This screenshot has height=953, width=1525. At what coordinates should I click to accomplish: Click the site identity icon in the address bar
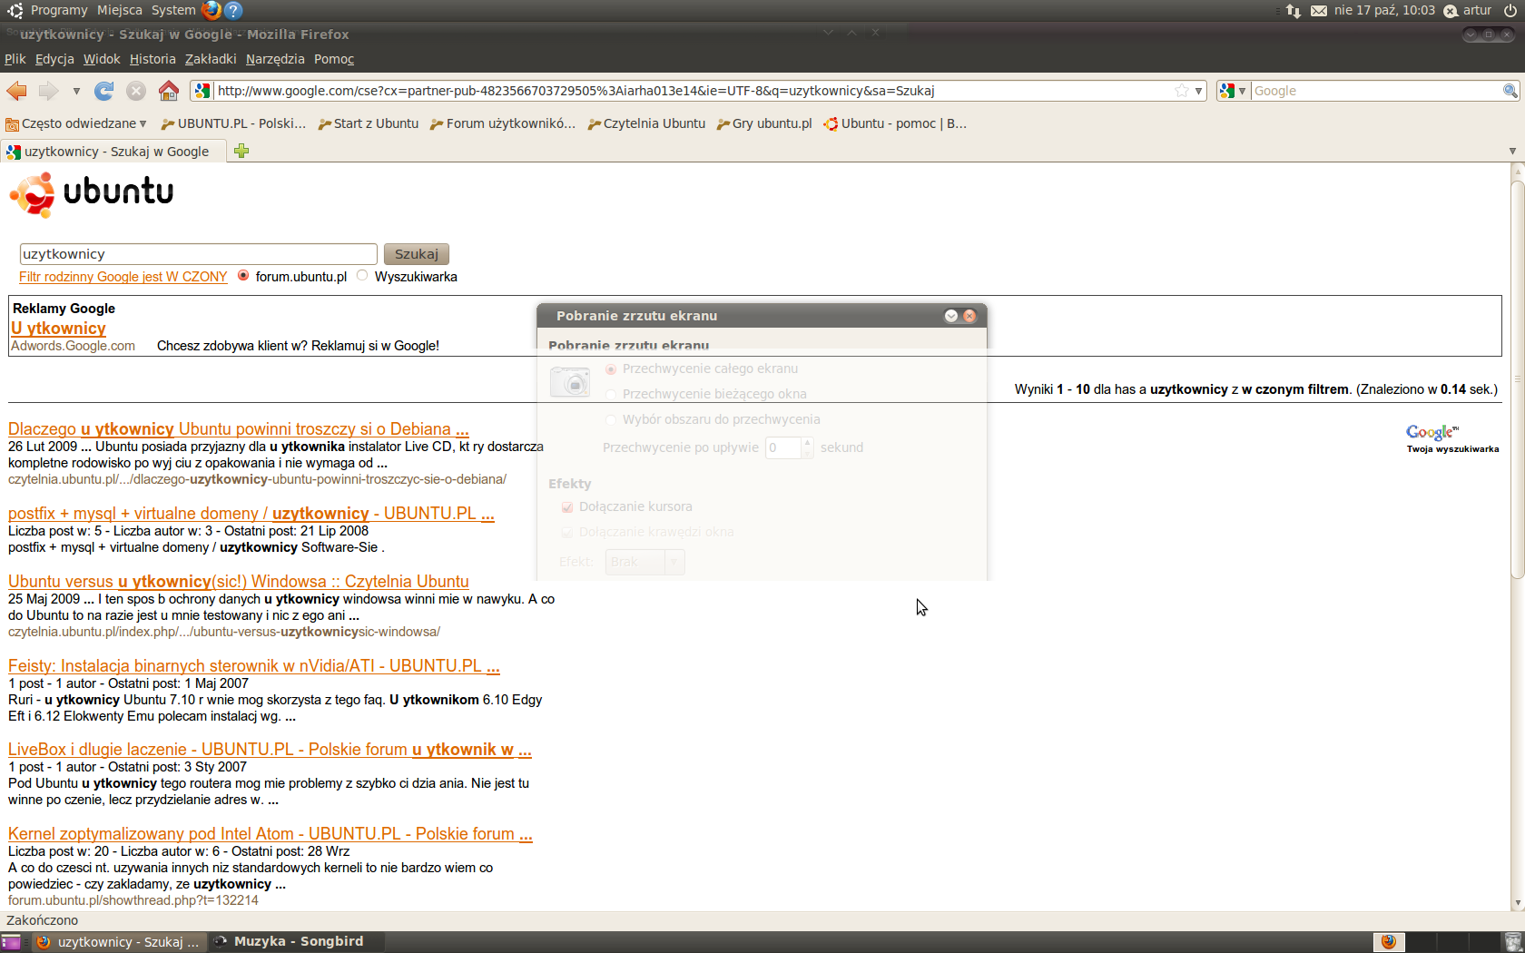[202, 91]
